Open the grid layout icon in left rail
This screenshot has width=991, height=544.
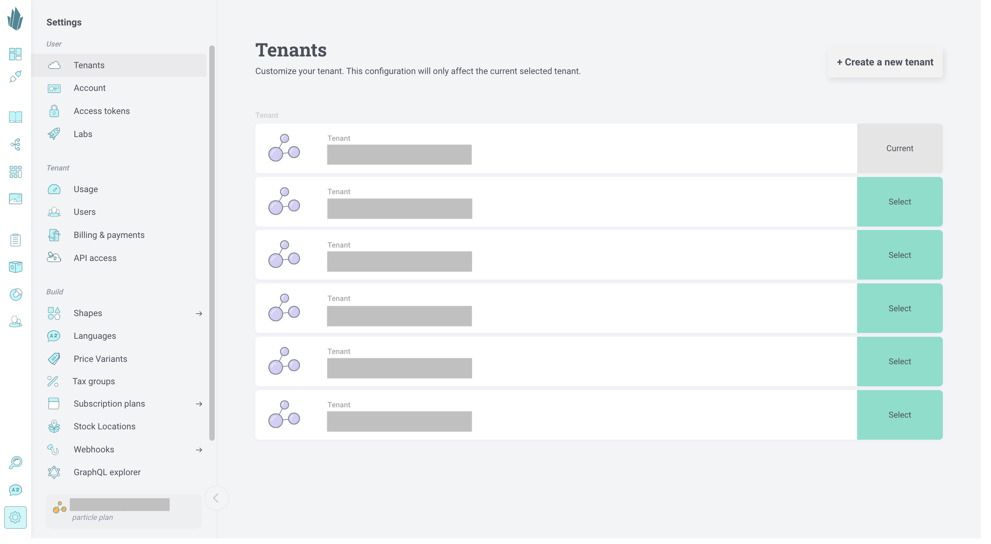click(15, 172)
